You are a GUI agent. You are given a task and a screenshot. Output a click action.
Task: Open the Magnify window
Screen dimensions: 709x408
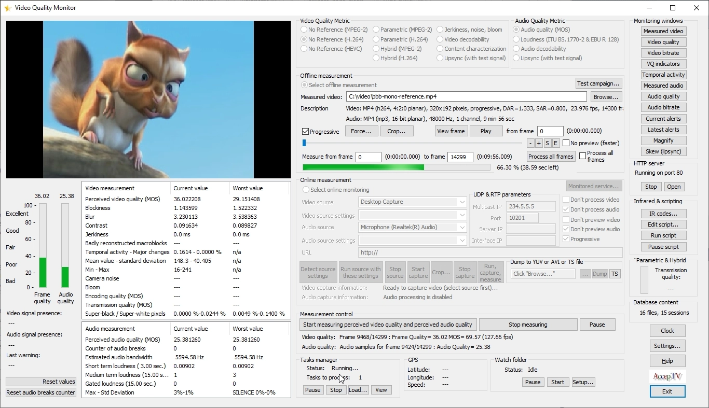pyautogui.click(x=663, y=140)
